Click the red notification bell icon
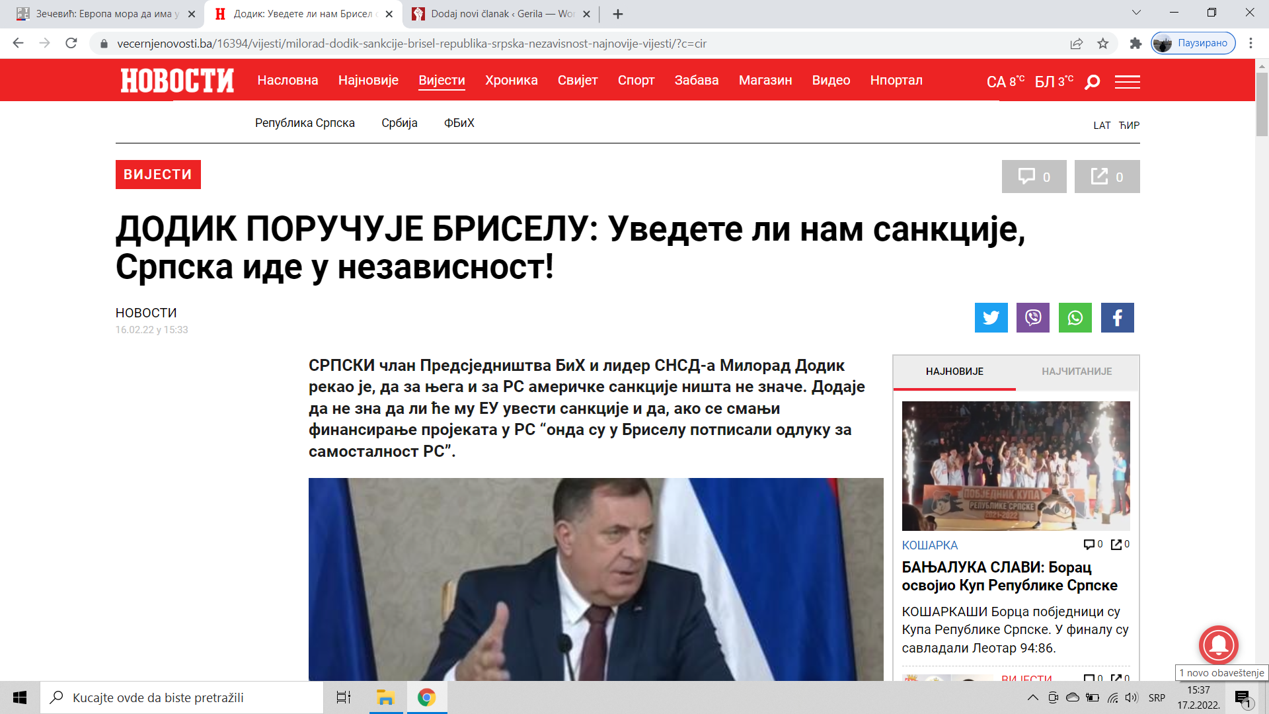Image resolution: width=1269 pixels, height=714 pixels. point(1218,645)
